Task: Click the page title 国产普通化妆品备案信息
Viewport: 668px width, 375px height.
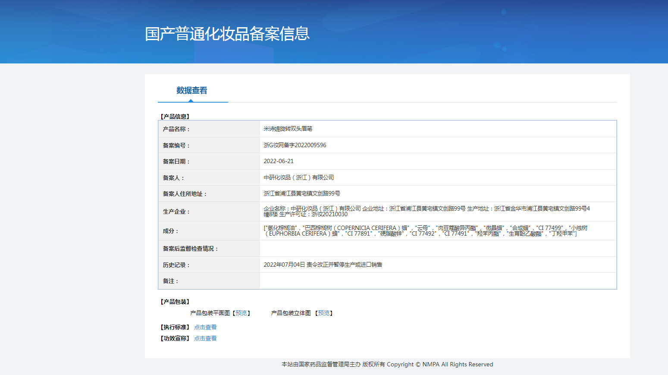Action: (x=227, y=34)
